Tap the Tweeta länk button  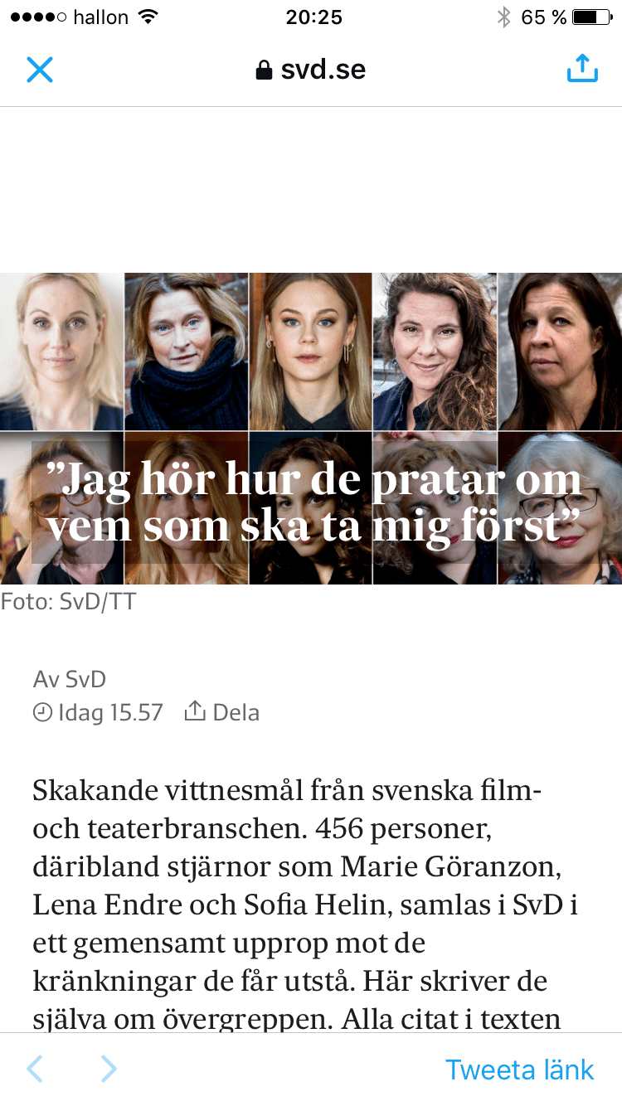coord(520,1070)
